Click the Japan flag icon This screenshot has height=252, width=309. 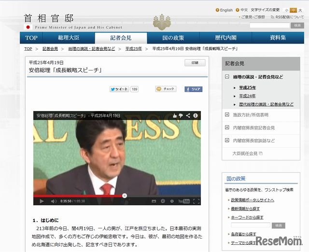point(28,27)
